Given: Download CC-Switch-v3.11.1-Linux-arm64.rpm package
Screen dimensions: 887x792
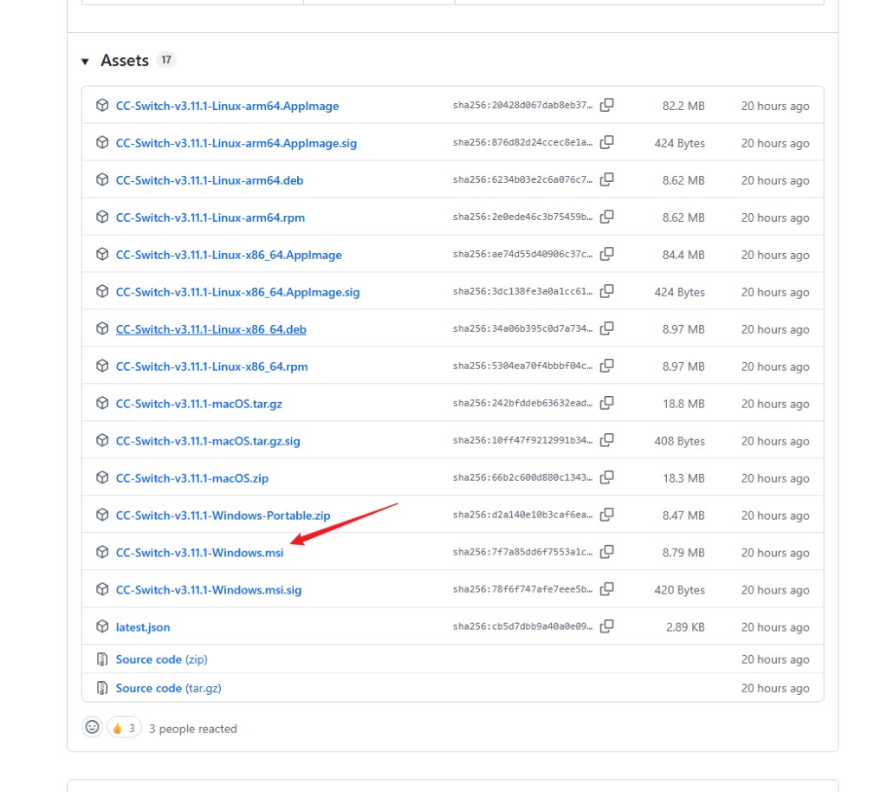Looking at the screenshot, I should pyautogui.click(x=210, y=217).
